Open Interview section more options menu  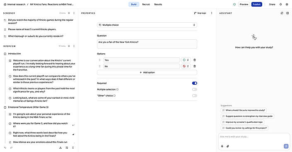(74, 46)
